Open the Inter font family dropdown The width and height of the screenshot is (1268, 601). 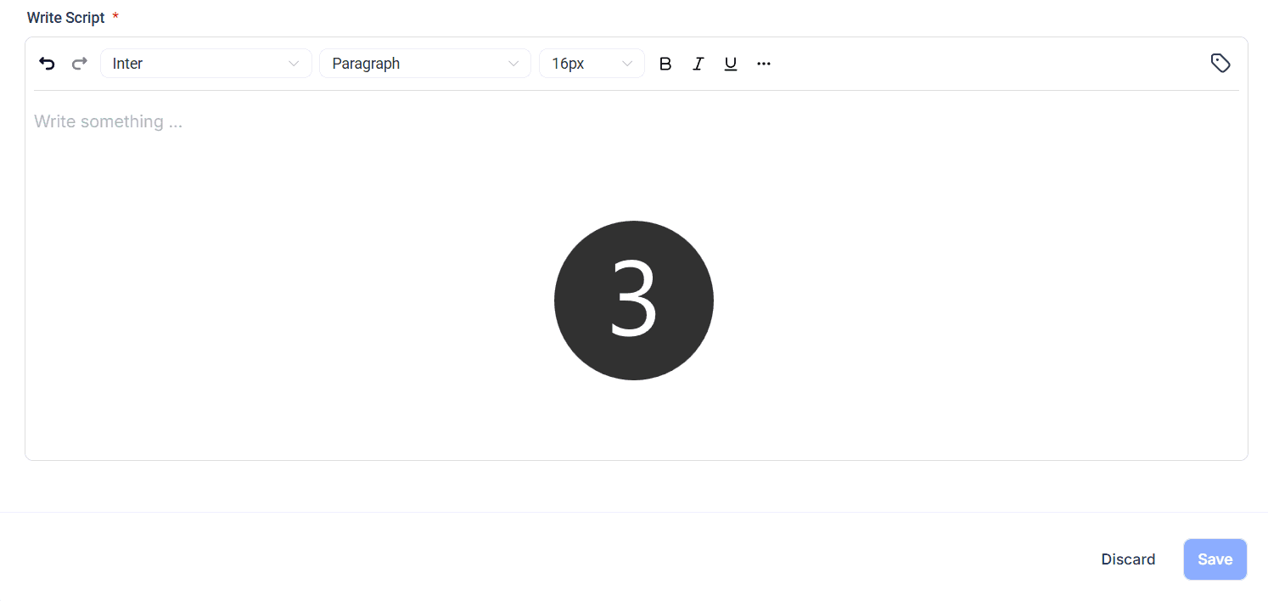[x=206, y=64]
